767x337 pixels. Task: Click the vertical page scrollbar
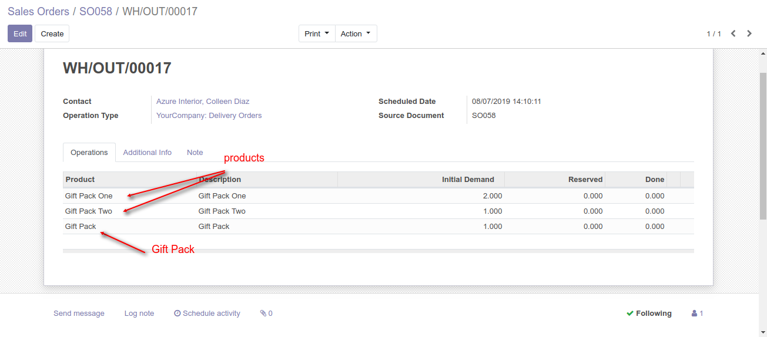[763, 147]
